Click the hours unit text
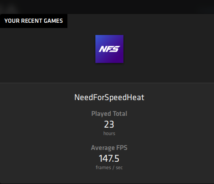This screenshot has width=214, height=184. point(109,133)
